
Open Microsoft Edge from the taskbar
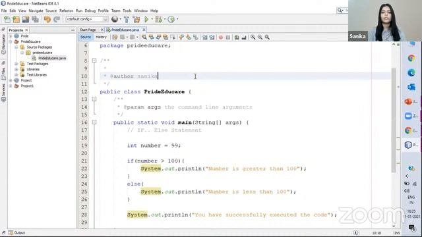(411, 72)
